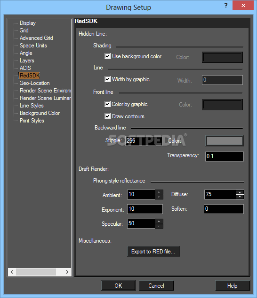Image resolution: width=257 pixels, height=298 pixels.
Task: Click Export to RED file button
Action: coord(153,252)
